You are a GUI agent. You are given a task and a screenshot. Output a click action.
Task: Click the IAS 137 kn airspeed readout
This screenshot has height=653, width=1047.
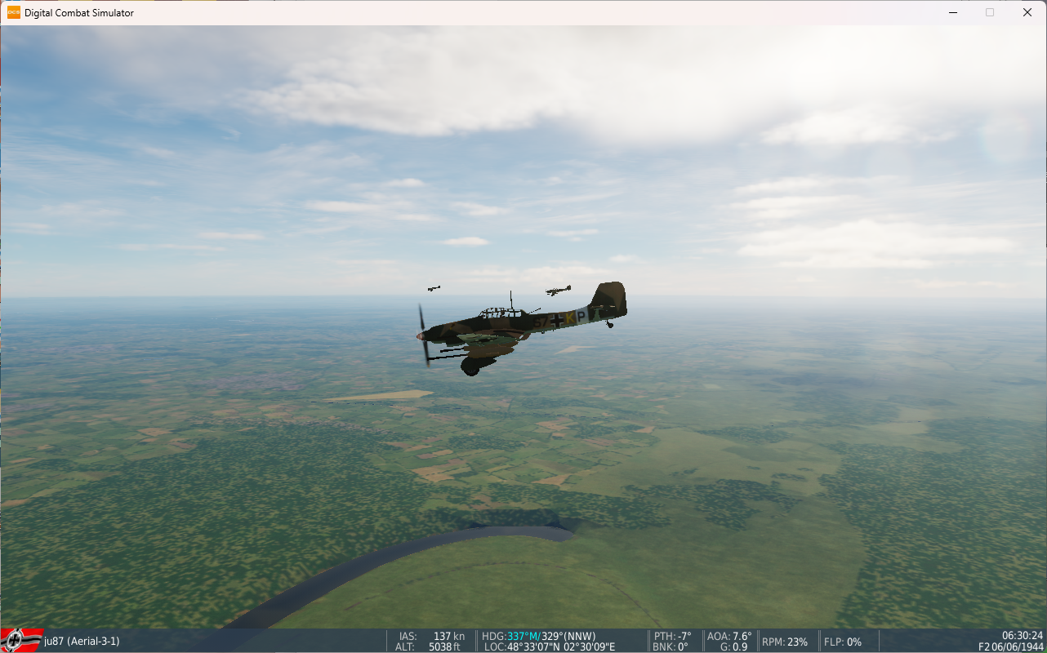(x=433, y=636)
